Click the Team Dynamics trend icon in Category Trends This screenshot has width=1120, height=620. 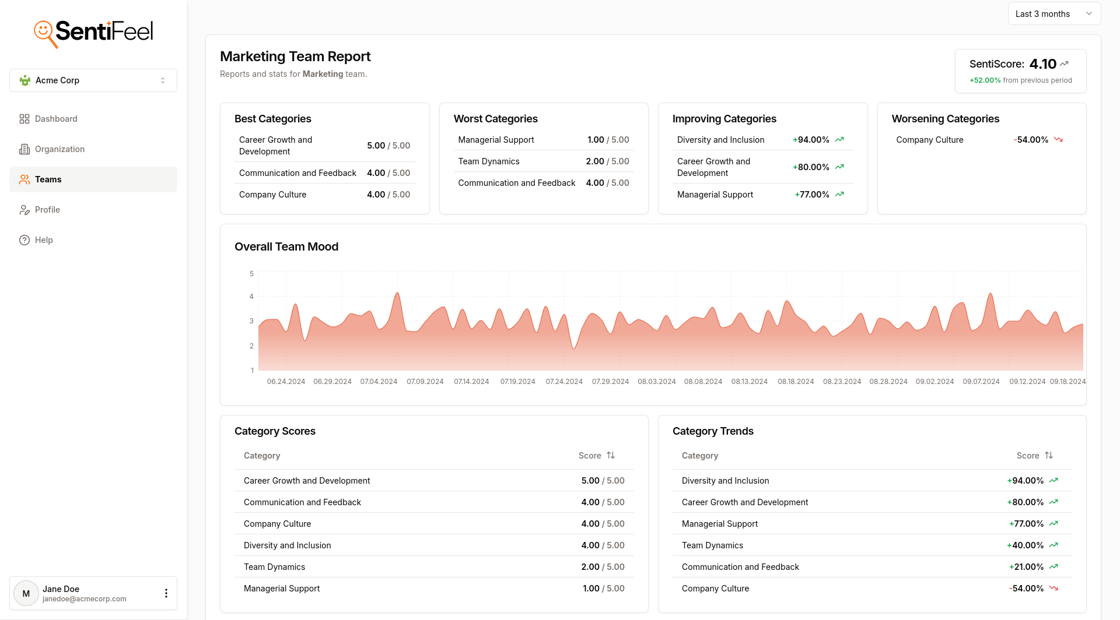pos(1053,545)
